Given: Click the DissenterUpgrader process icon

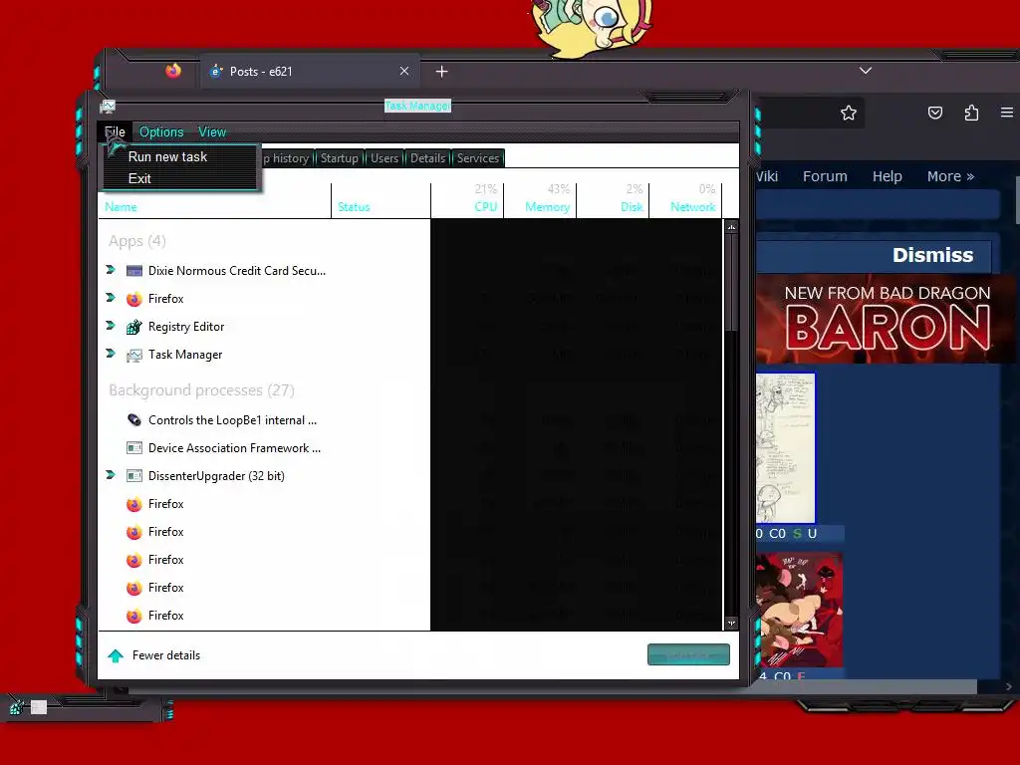Looking at the screenshot, I should (x=134, y=476).
